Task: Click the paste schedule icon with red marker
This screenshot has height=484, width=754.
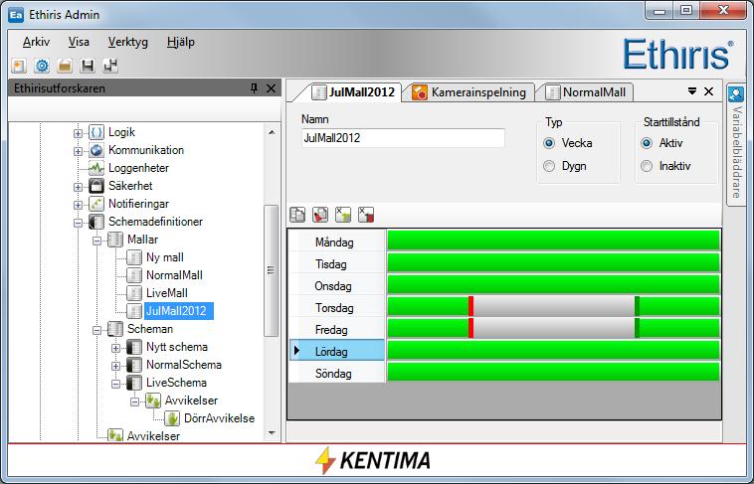Action: pyautogui.click(x=320, y=215)
